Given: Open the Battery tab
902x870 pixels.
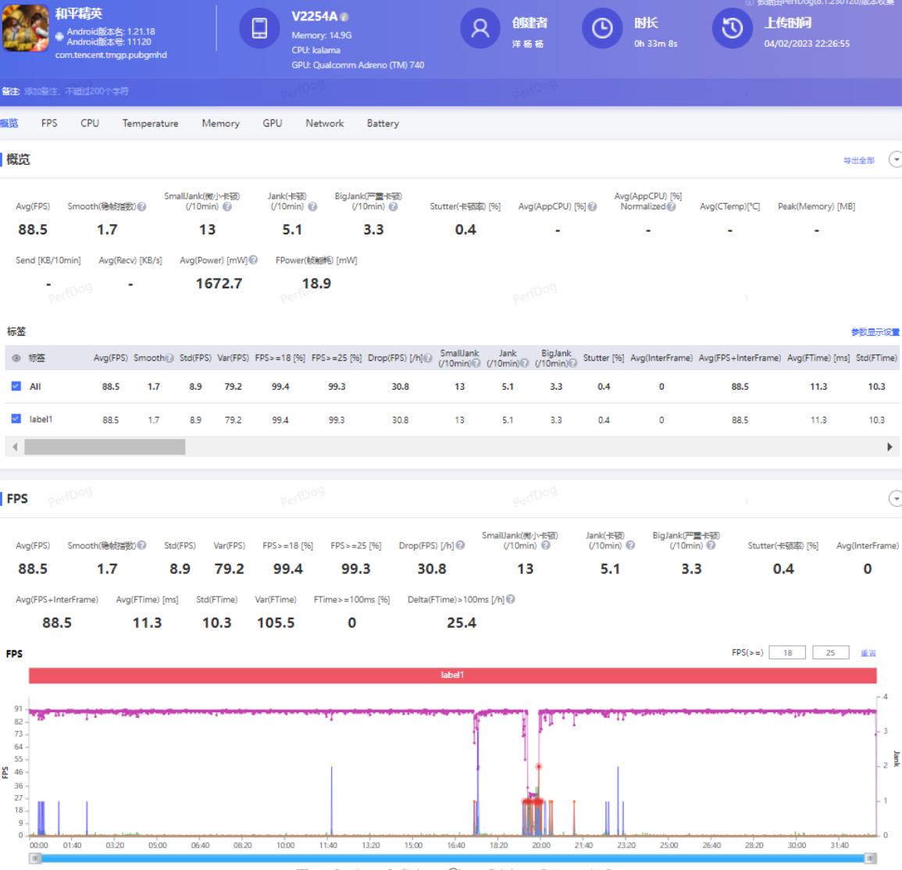Looking at the screenshot, I should click(383, 123).
